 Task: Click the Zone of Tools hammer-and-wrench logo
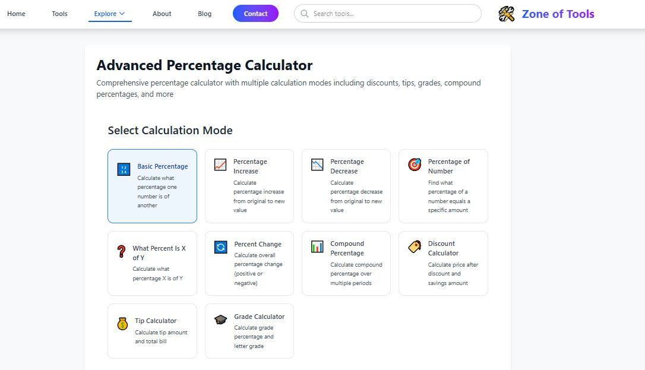506,14
